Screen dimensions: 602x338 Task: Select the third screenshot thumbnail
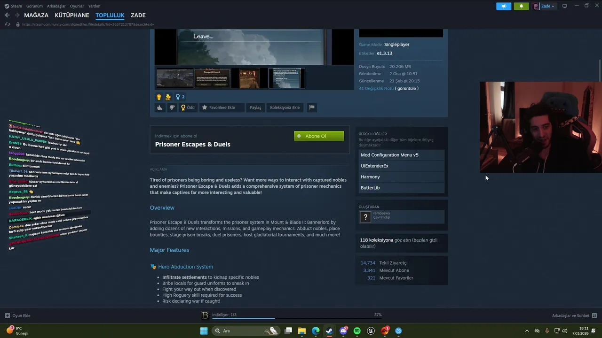tap(249, 78)
